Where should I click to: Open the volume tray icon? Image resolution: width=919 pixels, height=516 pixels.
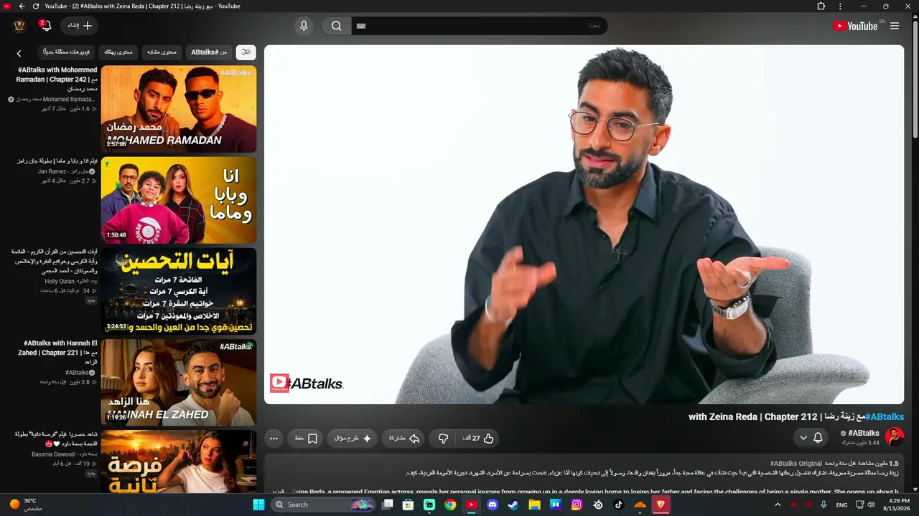click(x=872, y=505)
